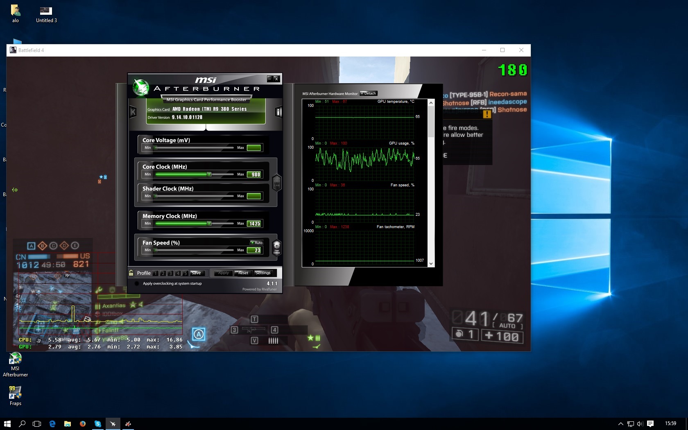Click hardware monitor scrollbar up arrow
This screenshot has width=688, height=430.
431,103
